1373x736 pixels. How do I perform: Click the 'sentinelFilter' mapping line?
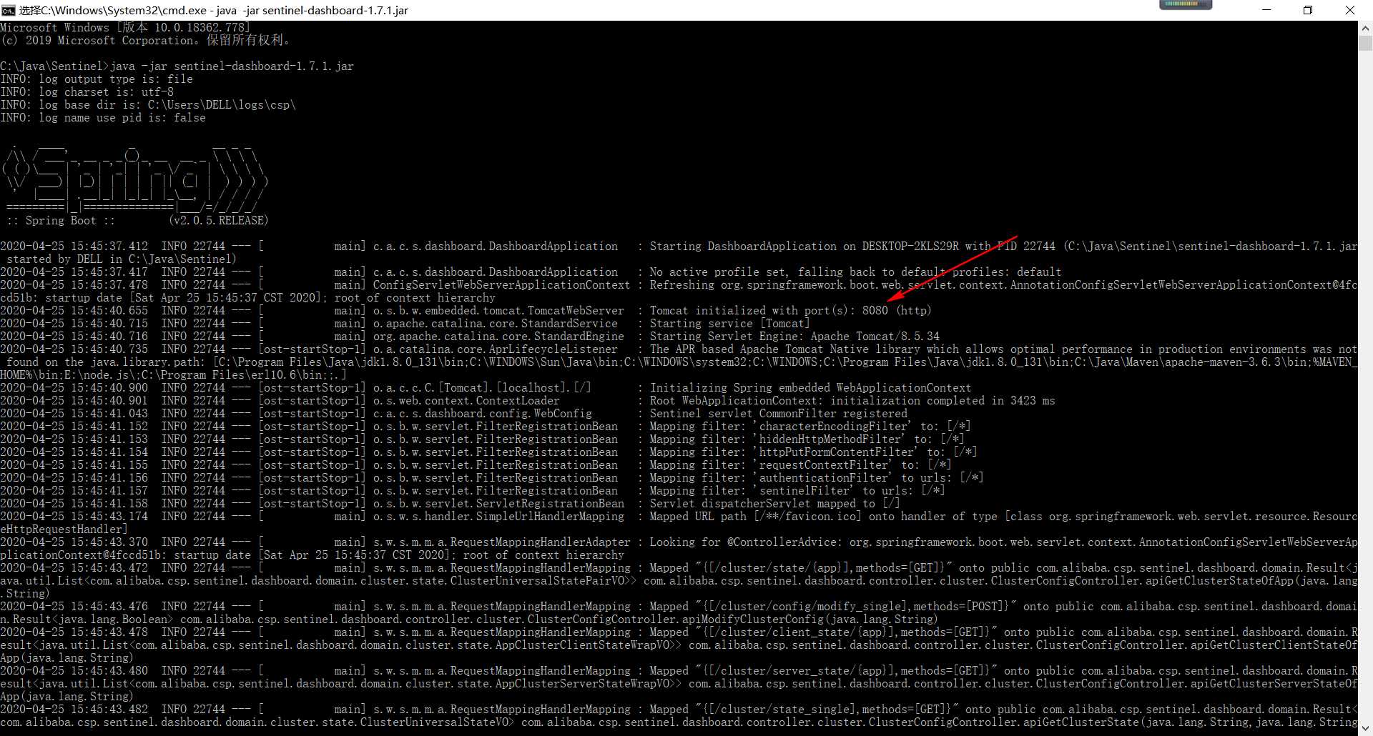797,491
